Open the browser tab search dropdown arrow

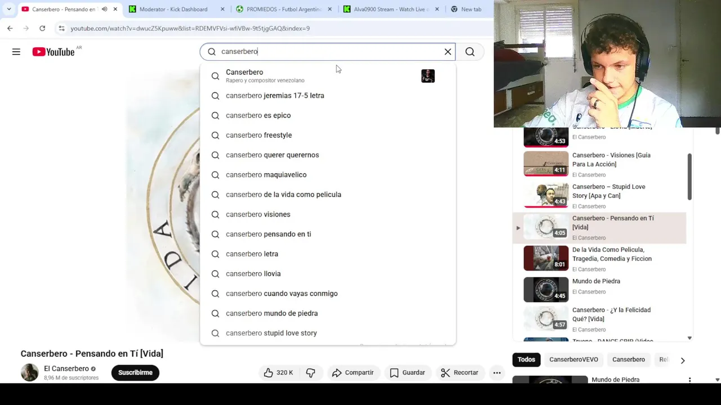pos(8,9)
